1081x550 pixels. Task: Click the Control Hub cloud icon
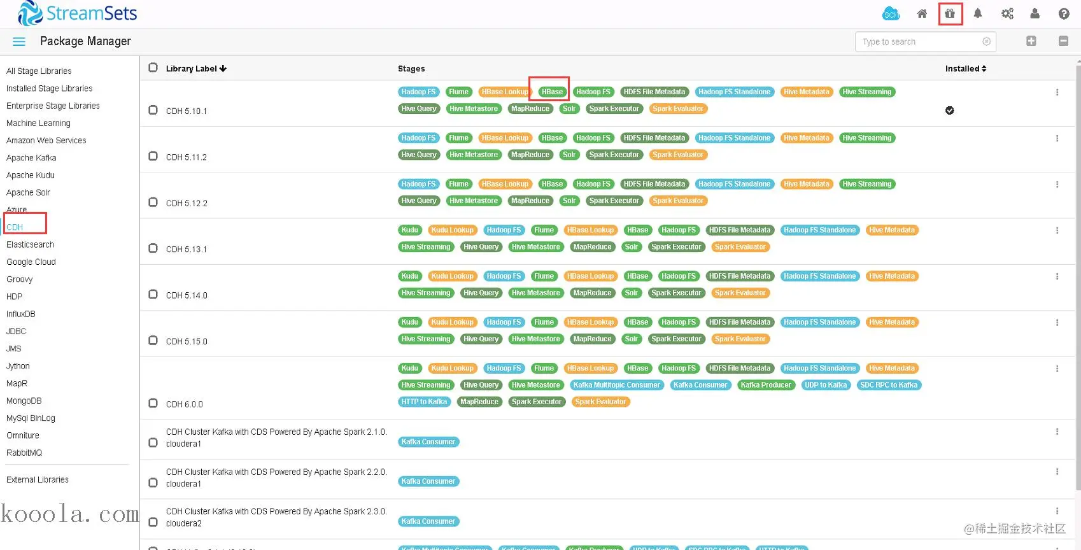click(891, 13)
